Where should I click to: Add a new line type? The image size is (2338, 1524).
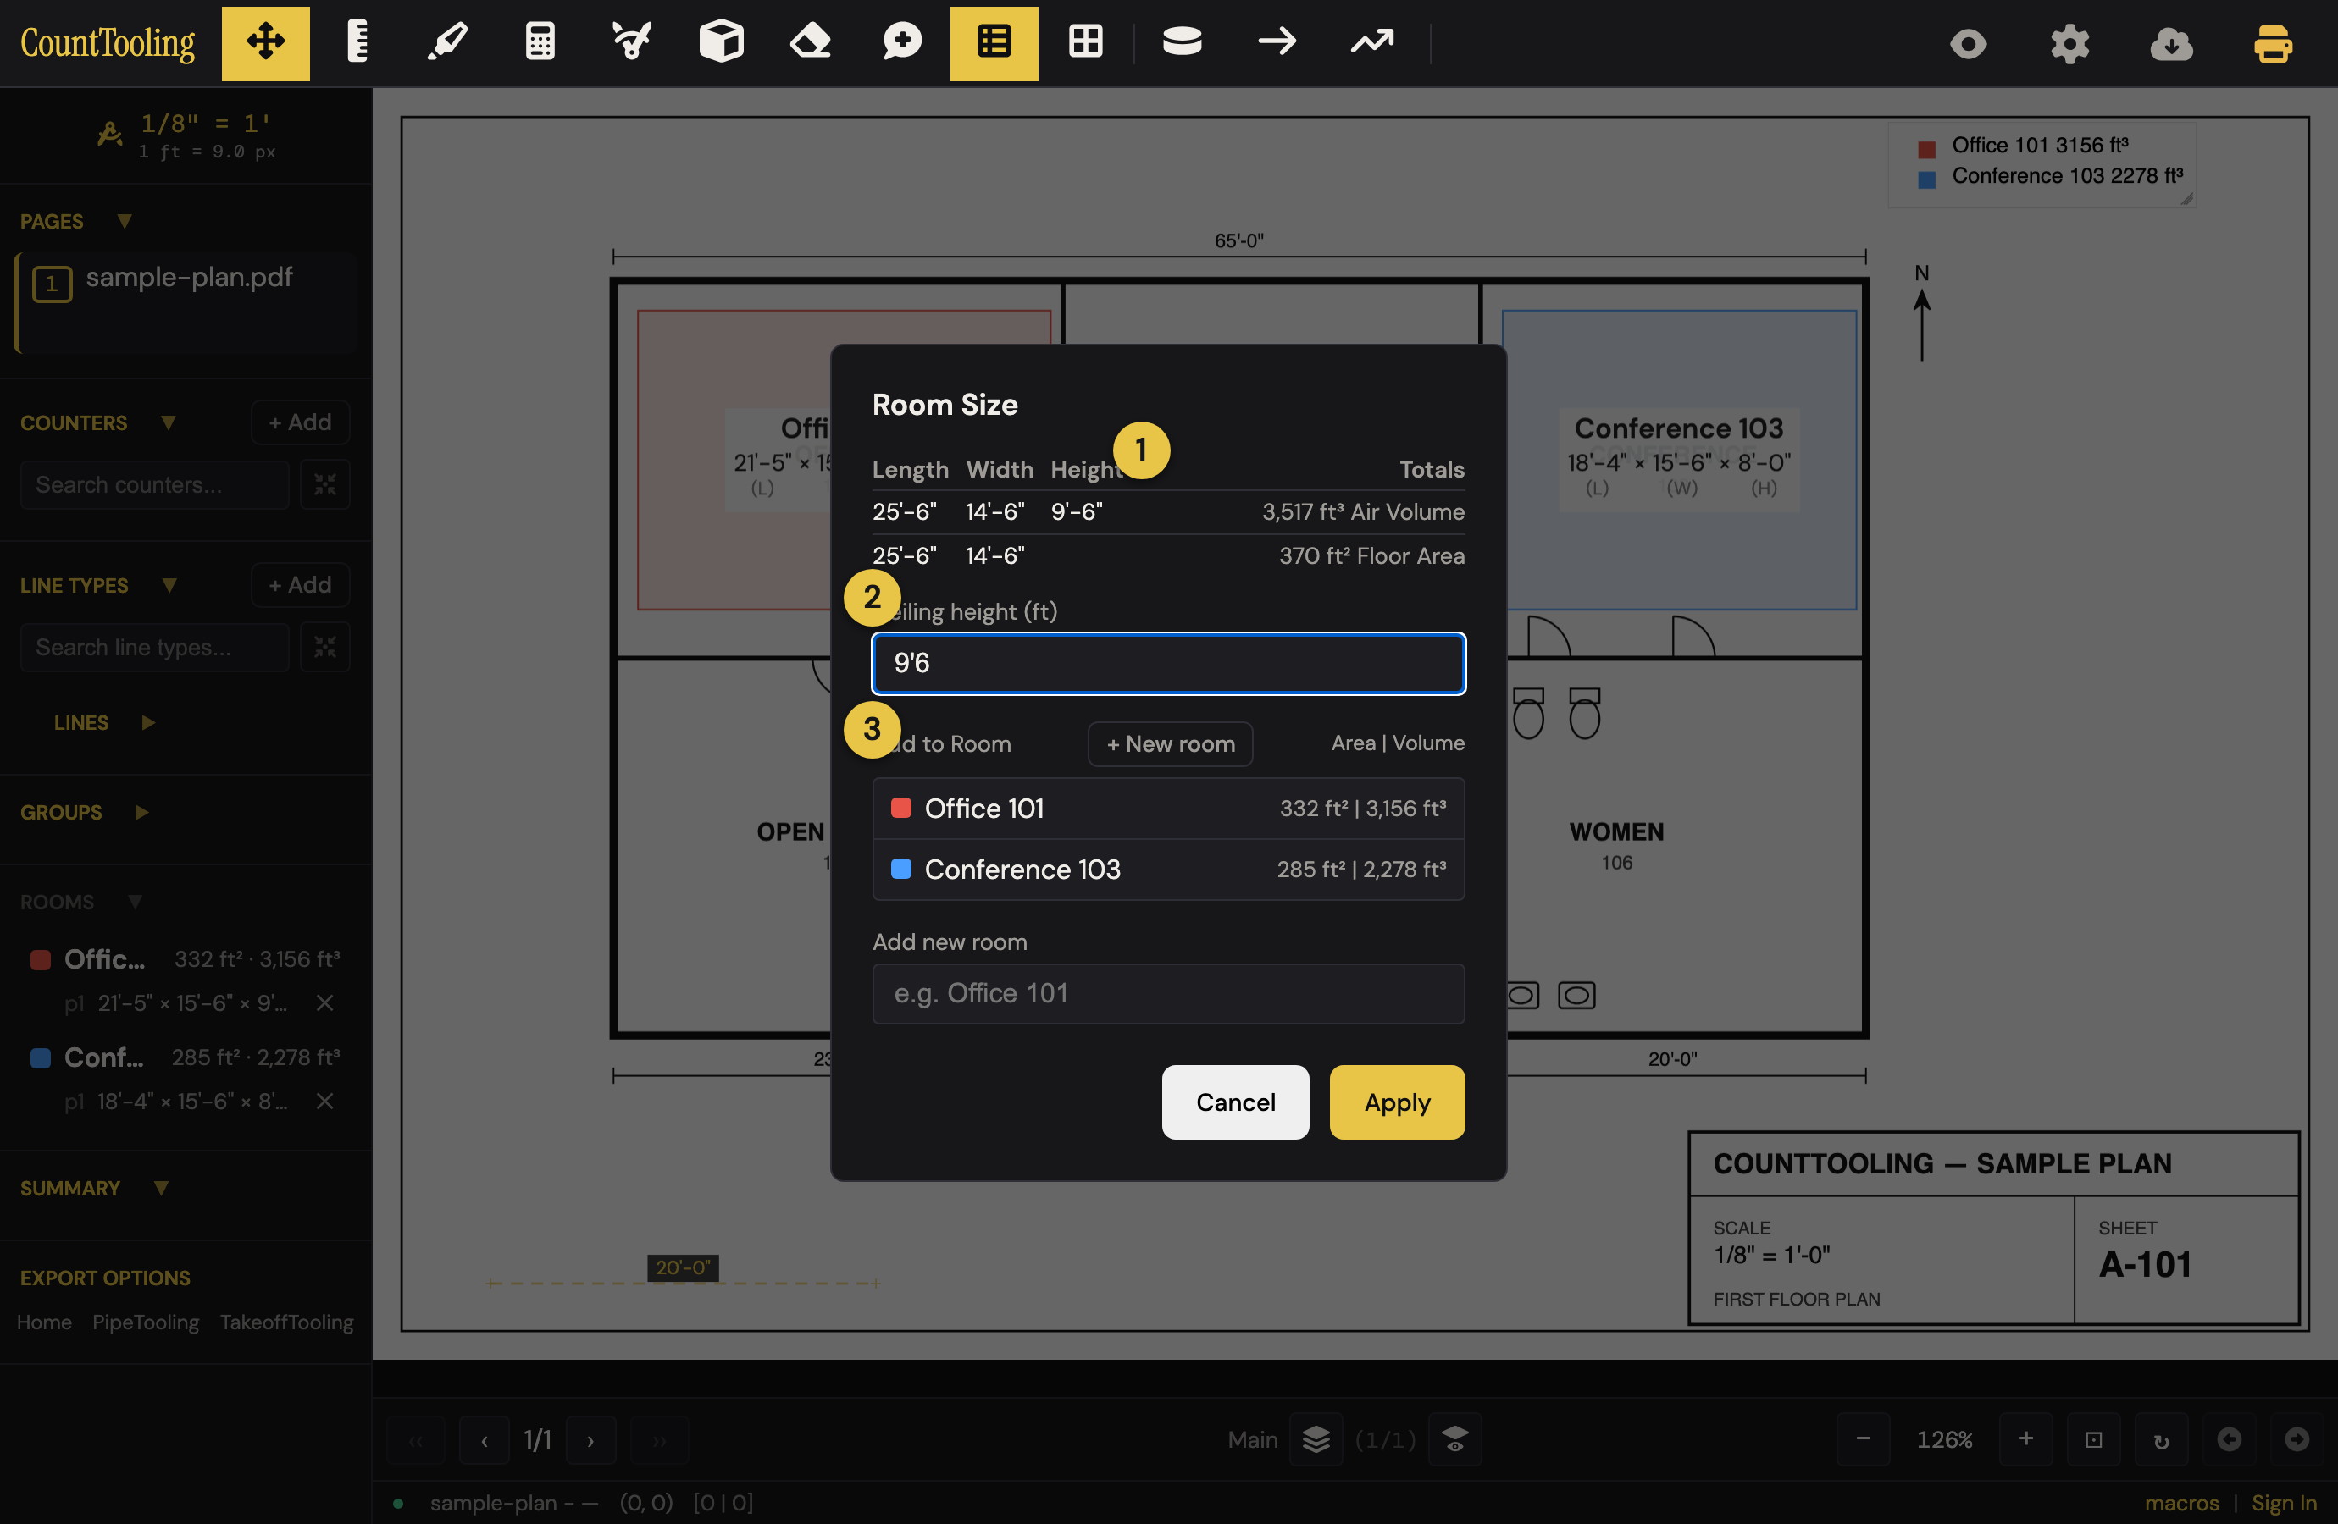click(300, 585)
